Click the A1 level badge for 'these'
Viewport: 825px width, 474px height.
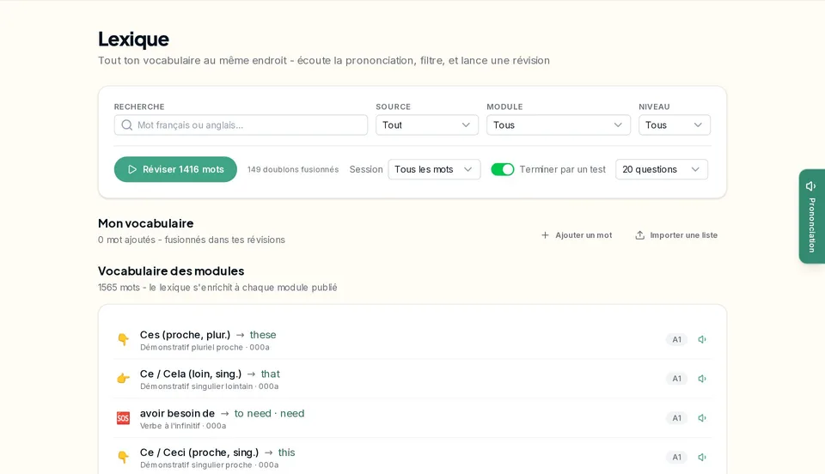tap(676, 339)
